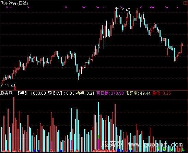Image resolution: width=188 pixels, height=153 pixels.
Task: Click the red S marker near 12.44
Action: click(15, 89)
